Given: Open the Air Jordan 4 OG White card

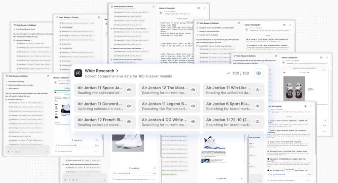Looking at the screenshot, I should [169, 122].
